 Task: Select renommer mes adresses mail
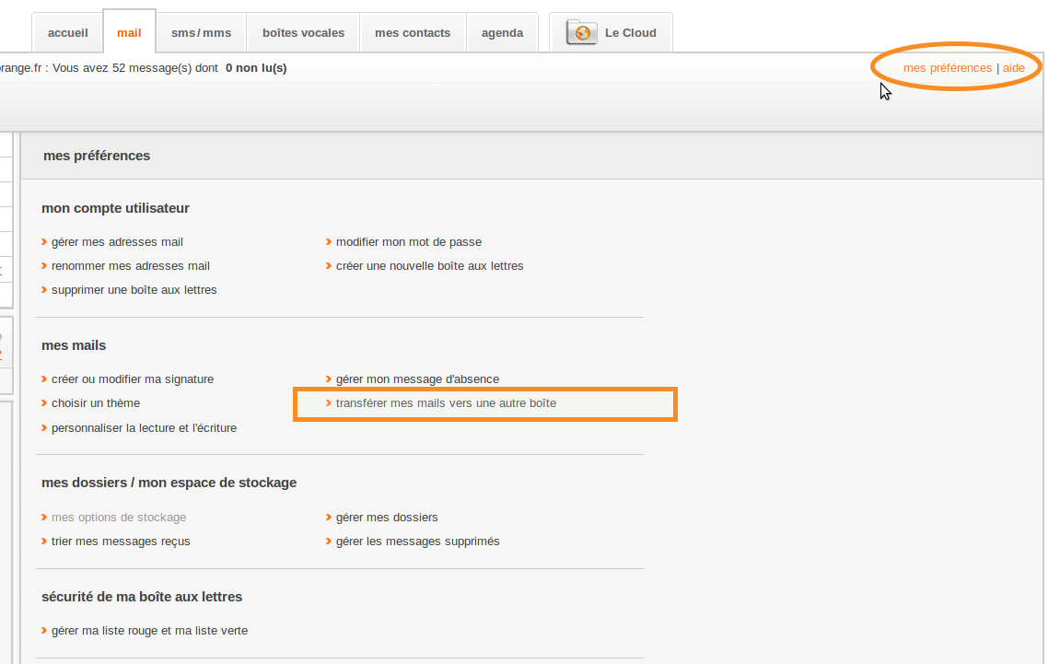click(x=130, y=266)
